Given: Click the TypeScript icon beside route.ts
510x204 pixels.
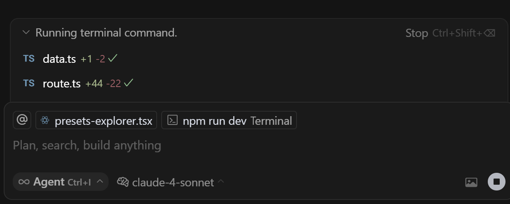Looking at the screenshot, I should click(29, 83).
